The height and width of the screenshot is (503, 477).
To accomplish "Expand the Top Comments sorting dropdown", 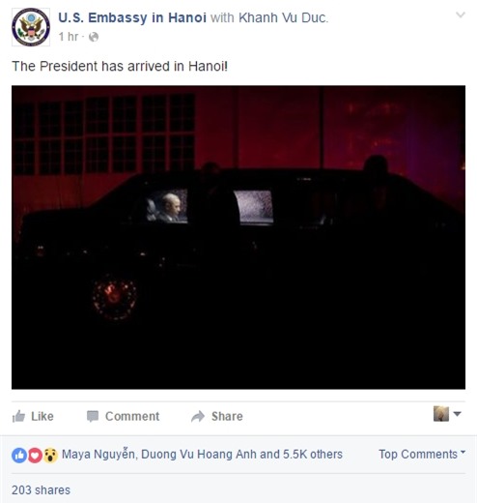I will 422,454.
